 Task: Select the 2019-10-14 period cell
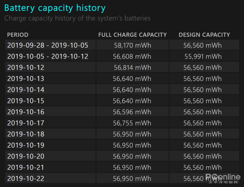26,90
